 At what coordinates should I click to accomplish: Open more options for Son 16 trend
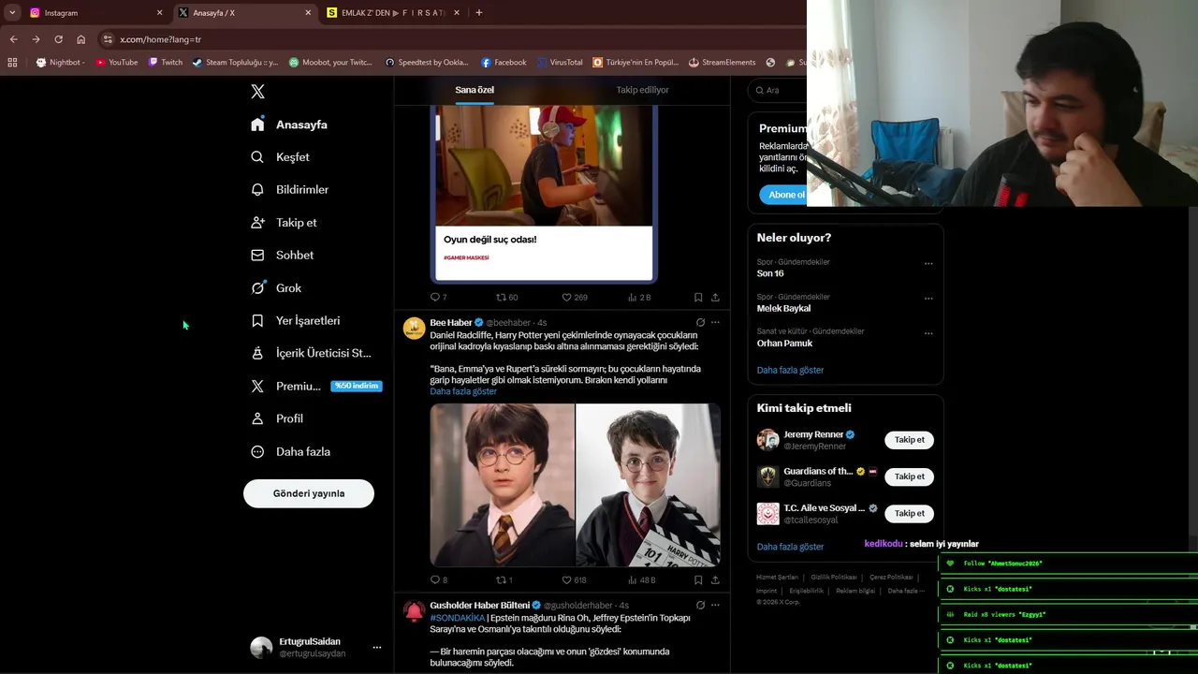(928, 263)
